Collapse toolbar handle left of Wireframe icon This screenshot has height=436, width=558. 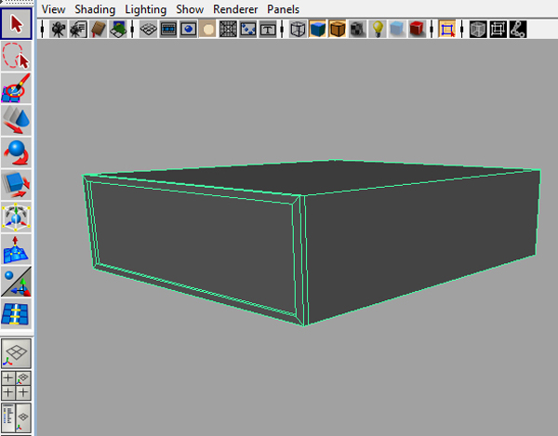282,29
